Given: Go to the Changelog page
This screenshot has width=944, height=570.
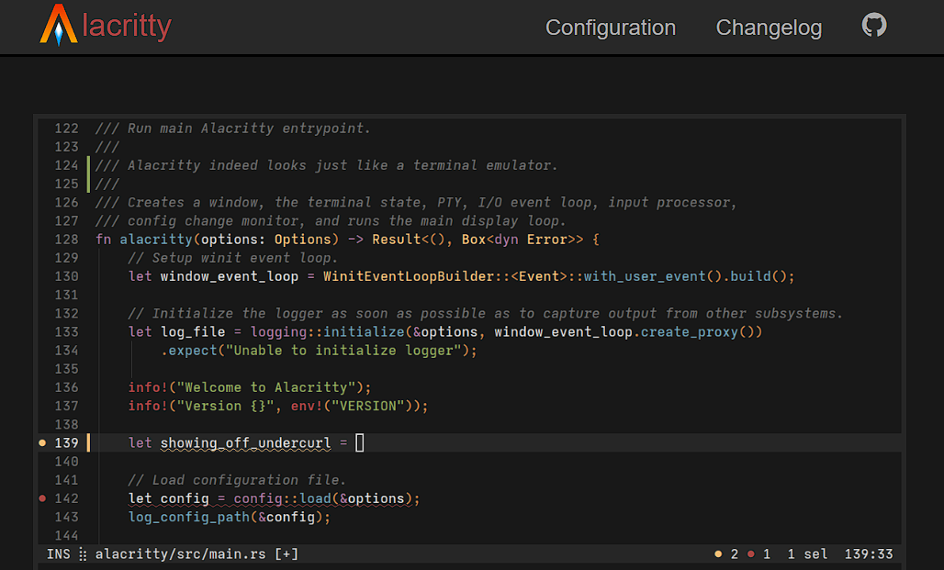Looking at the screenshot, I should [769, 28].
